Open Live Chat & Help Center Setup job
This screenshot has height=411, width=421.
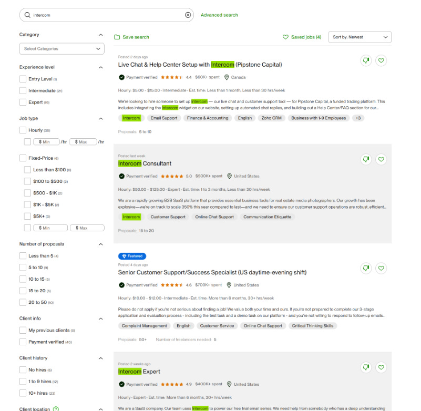pyautogui.click(x=200, y=65)
